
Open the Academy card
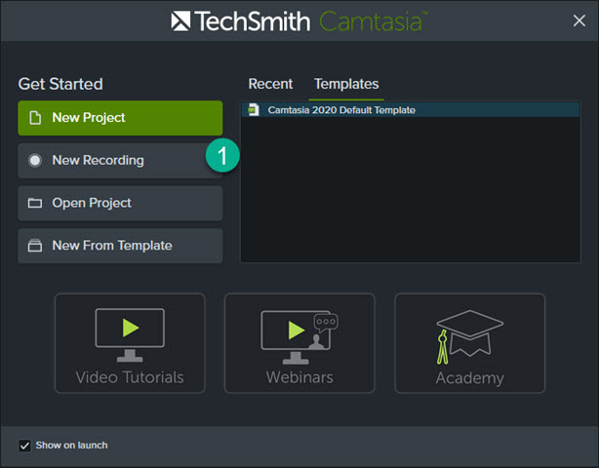[x=470, y=343]
